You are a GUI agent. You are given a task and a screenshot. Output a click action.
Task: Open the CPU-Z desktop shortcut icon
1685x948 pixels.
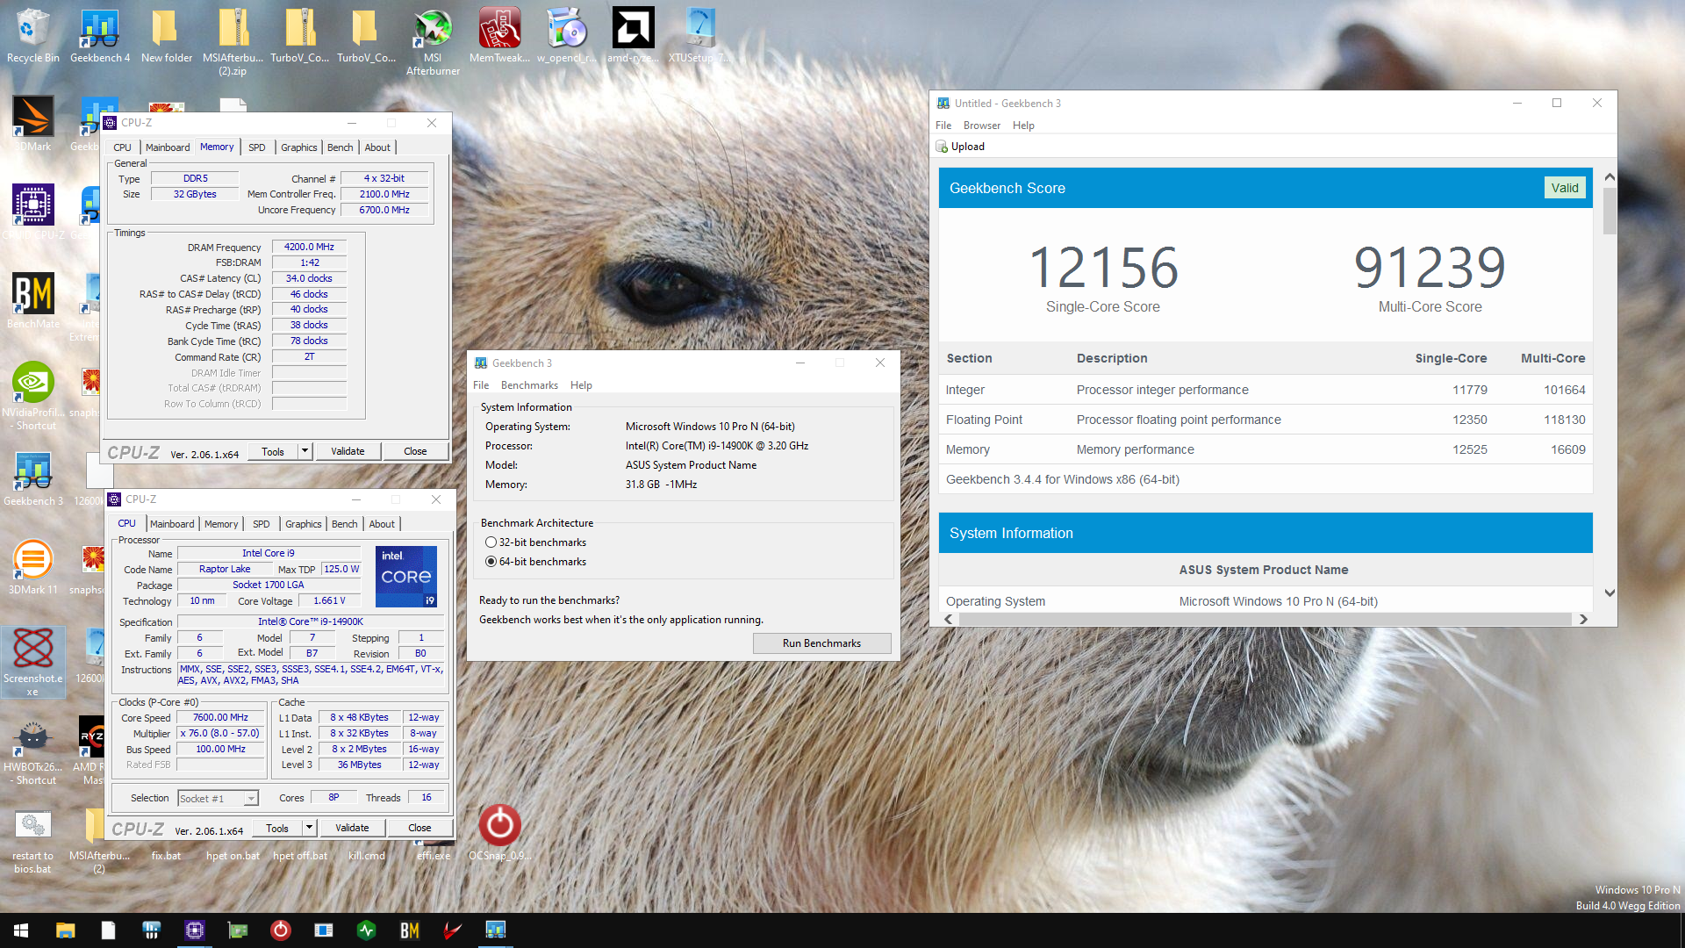pyautogui.click(x=32, y=211)
